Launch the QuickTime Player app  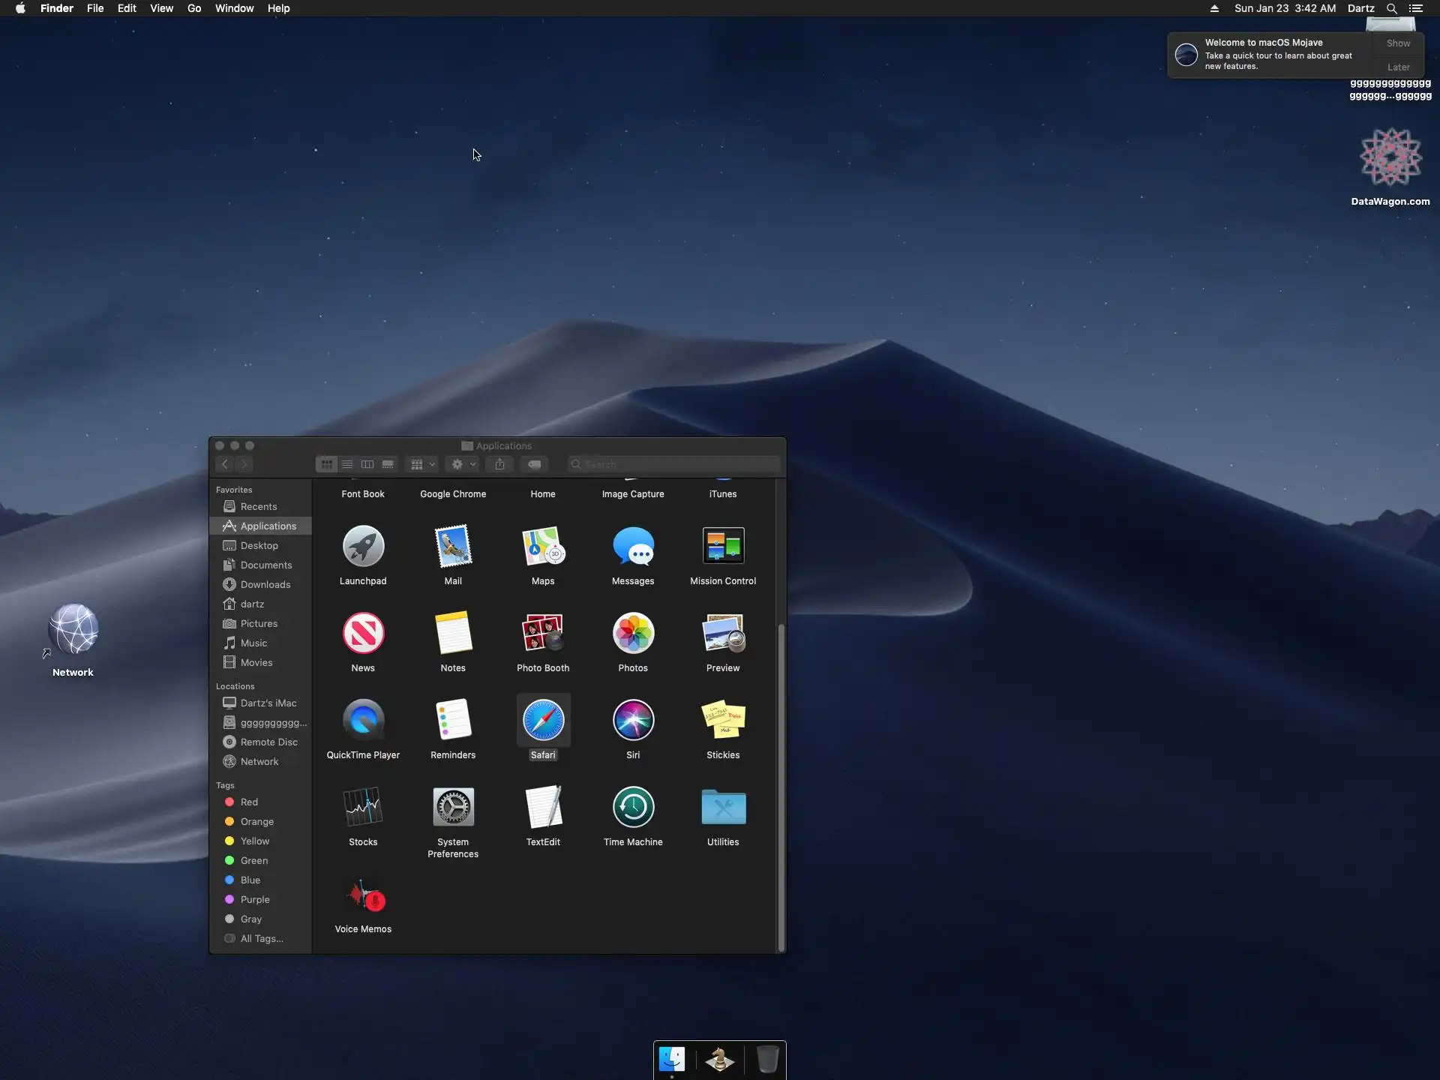point(363,721)
